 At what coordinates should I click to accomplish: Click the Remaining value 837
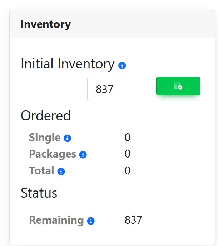(x=133, y=220)
